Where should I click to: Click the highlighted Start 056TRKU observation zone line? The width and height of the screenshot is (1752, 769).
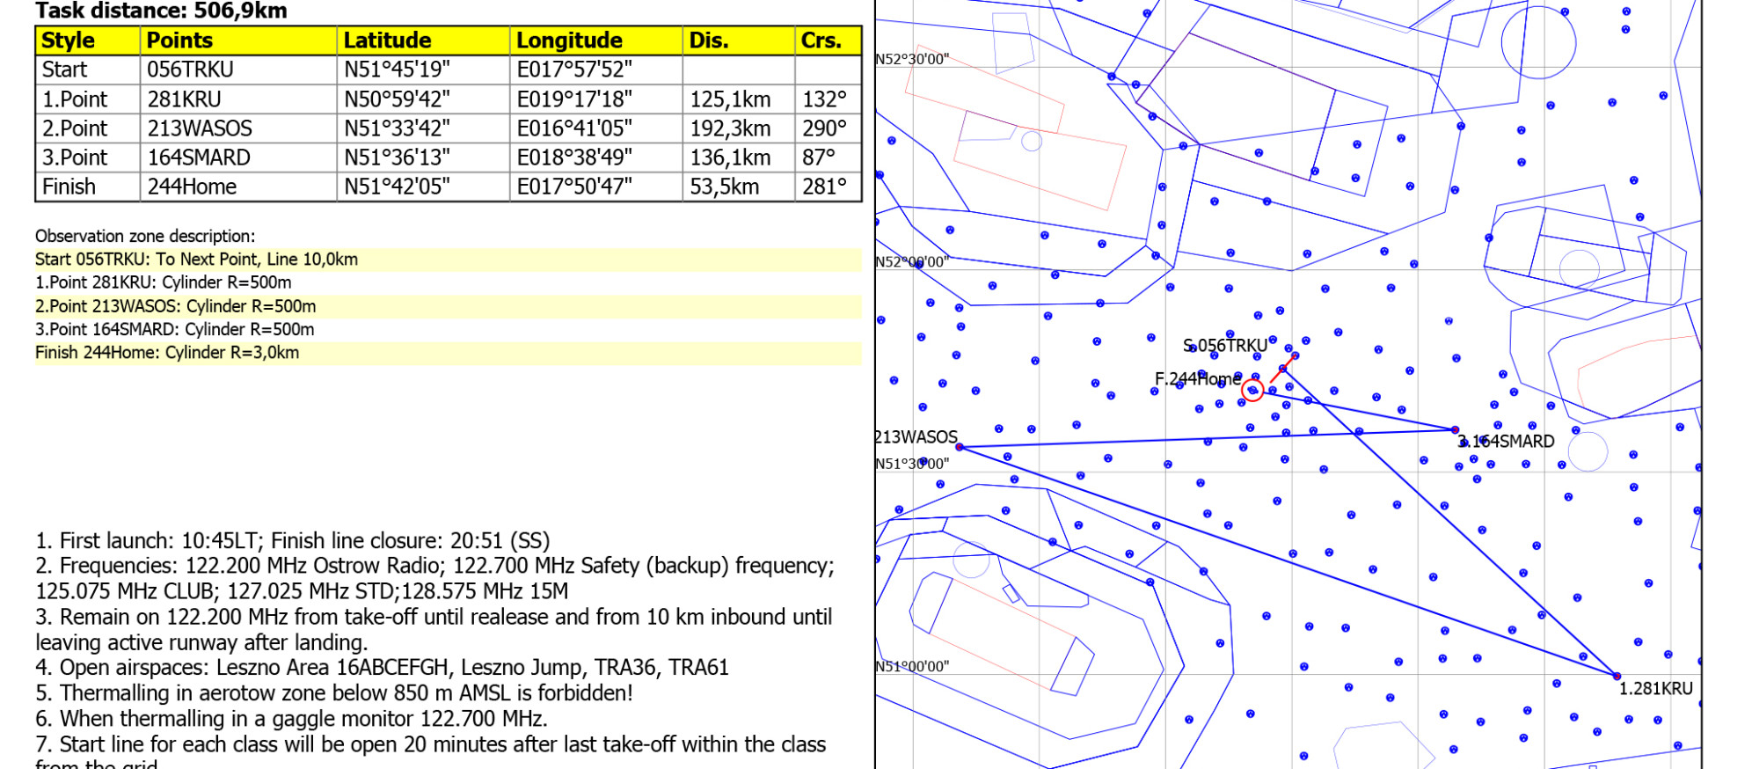(197, 260)
